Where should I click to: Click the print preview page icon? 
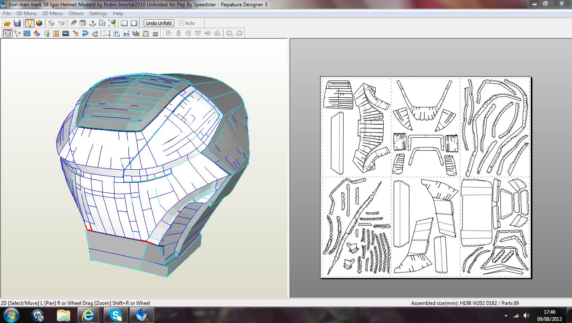tap(146, 33)
